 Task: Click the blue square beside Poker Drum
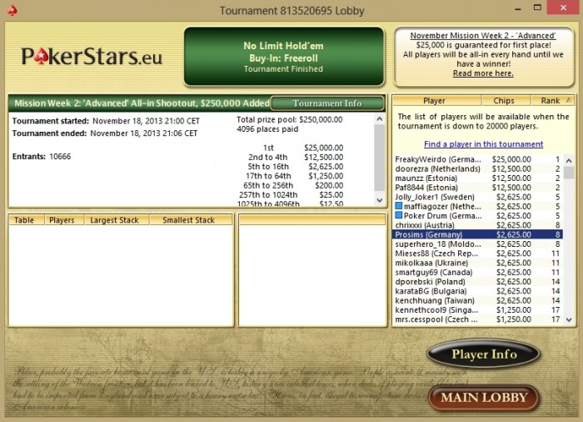(x=399, y=215)
